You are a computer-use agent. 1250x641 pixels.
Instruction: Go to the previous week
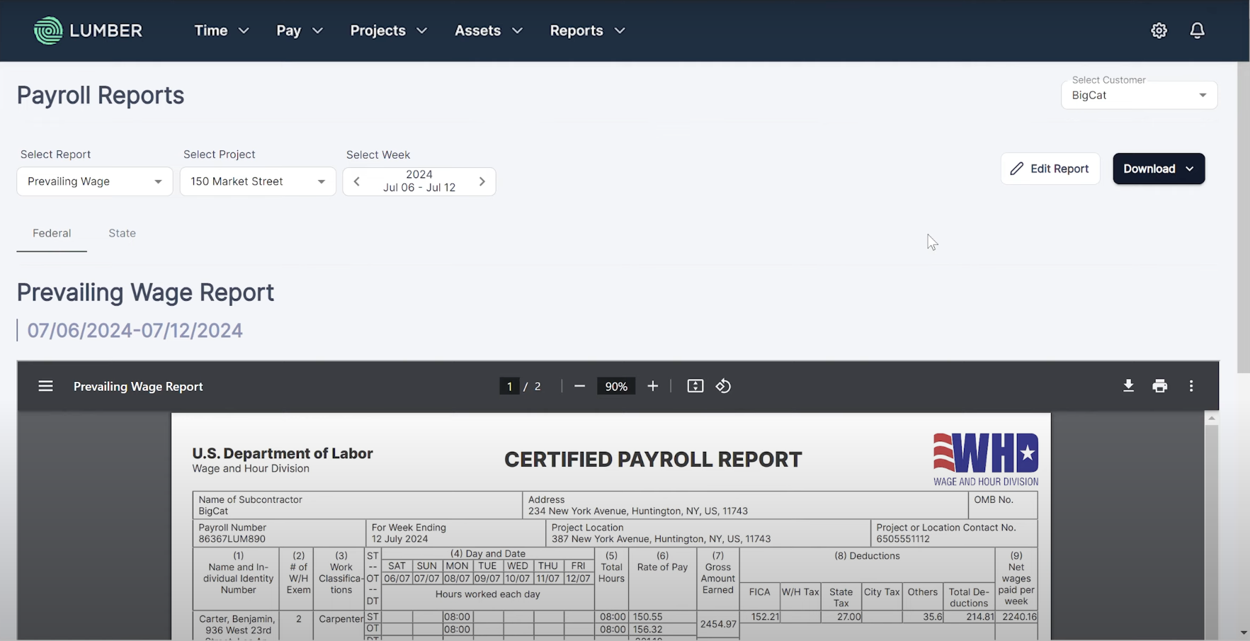[357, 181]
